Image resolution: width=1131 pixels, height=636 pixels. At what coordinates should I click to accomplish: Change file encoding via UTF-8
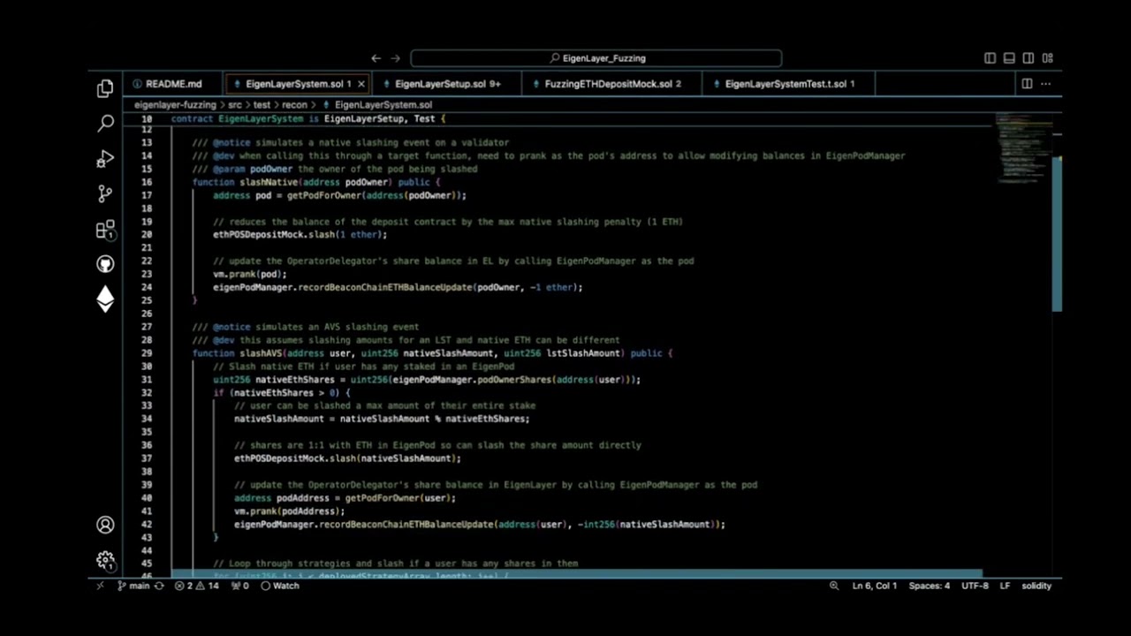click(x=975, y=586)
